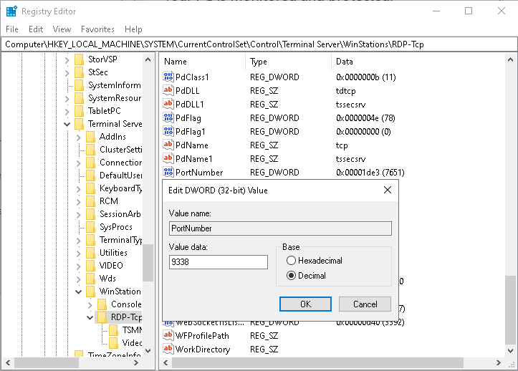Open the Favorites menu
Image resolution: width=518 pixels, height=371 pixels.
click(97, 29)
